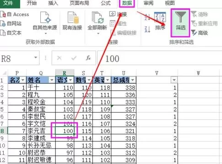Select column R header
Image resolution: width=222 pixels, height=164 pixels.
coord(65,73)
